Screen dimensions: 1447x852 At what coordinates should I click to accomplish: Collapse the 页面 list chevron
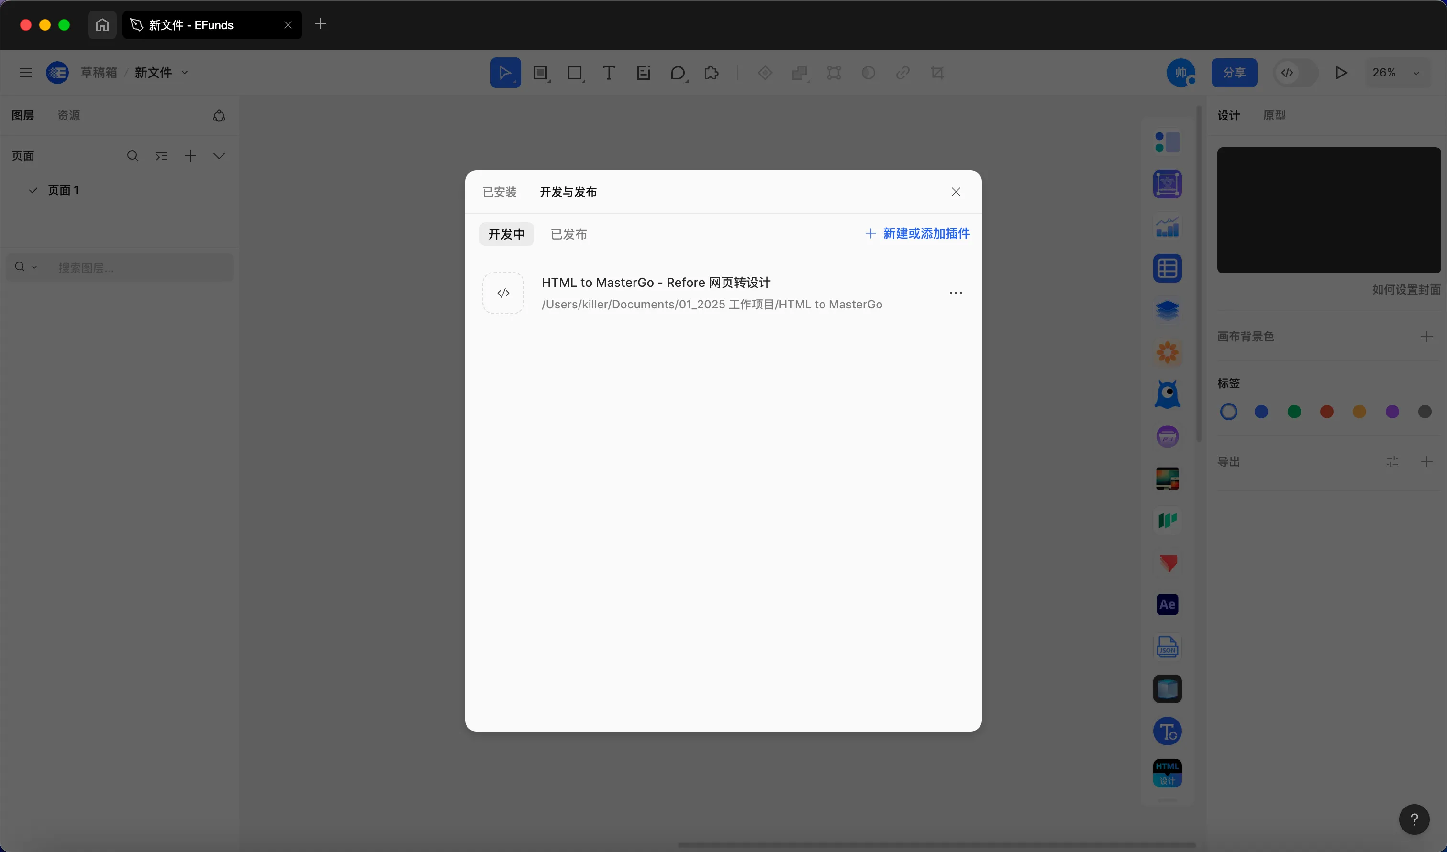pyautogui.click(x=219, y=156)
